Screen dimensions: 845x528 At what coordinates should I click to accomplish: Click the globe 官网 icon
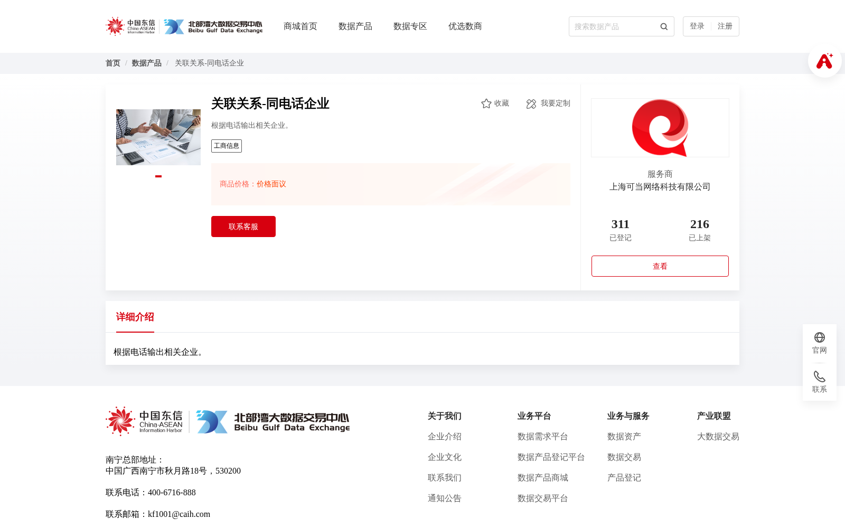pyautogui.click(x=820, y=337)
